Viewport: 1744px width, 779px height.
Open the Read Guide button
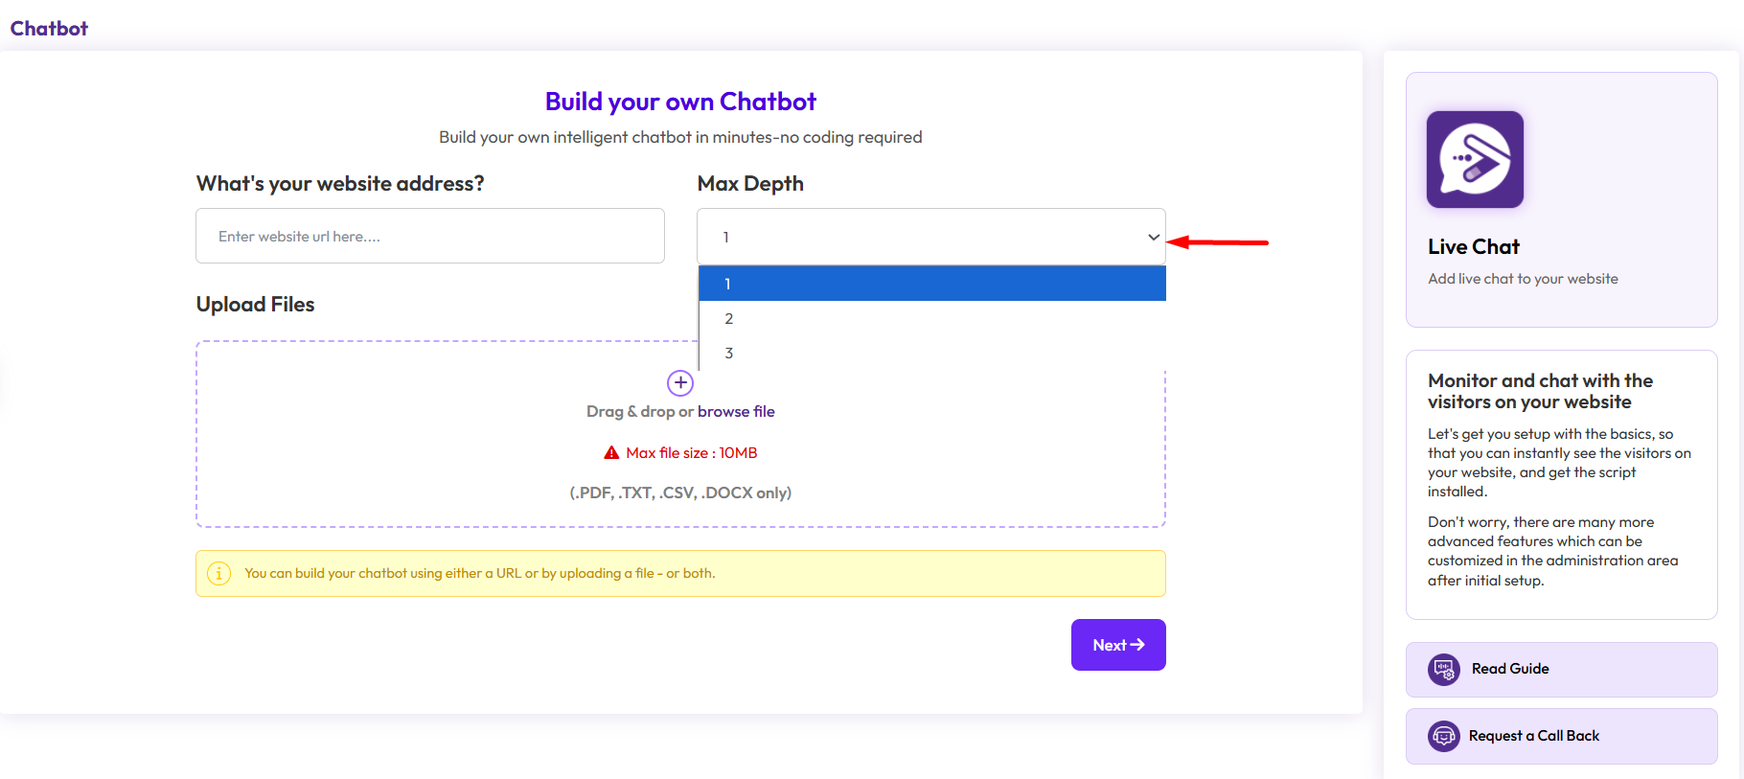(x=1561, y=669)
